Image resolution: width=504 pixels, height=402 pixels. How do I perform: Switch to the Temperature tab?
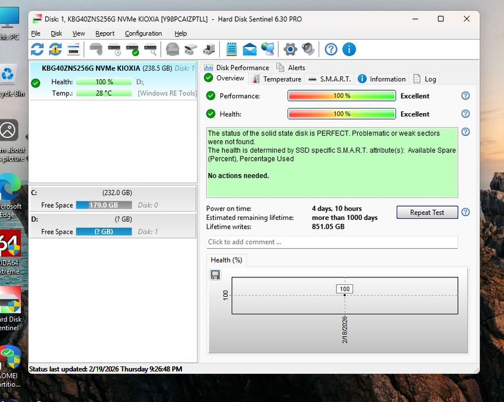tap(277, 79)
